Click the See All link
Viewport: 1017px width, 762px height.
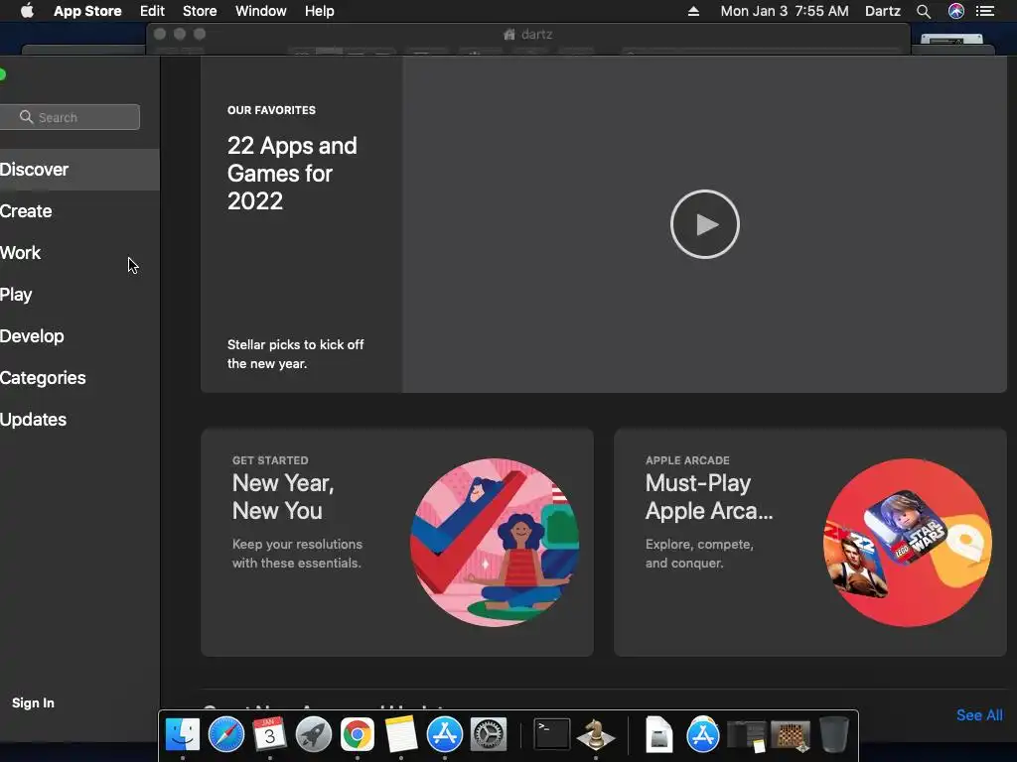tap(979, 715)
